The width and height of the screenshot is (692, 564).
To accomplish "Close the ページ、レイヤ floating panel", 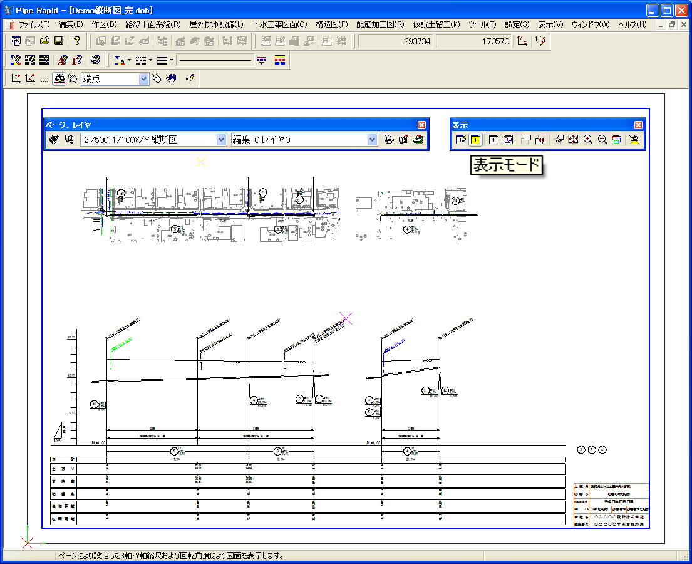I will pyautogui.click(x=421, y=125).
